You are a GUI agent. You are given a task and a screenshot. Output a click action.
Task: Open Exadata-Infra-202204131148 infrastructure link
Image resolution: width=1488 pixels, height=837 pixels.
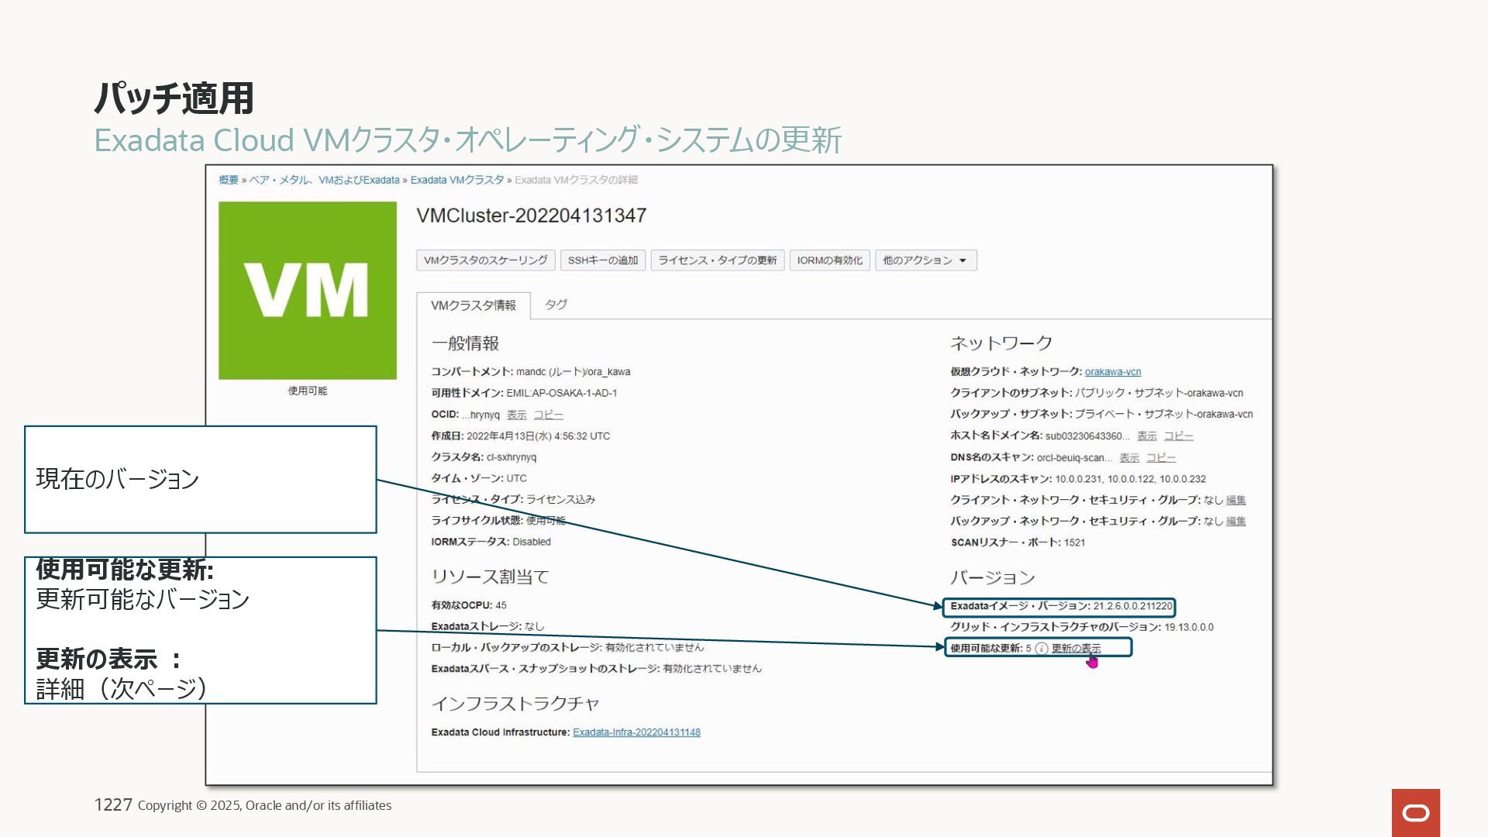(636, 732)
